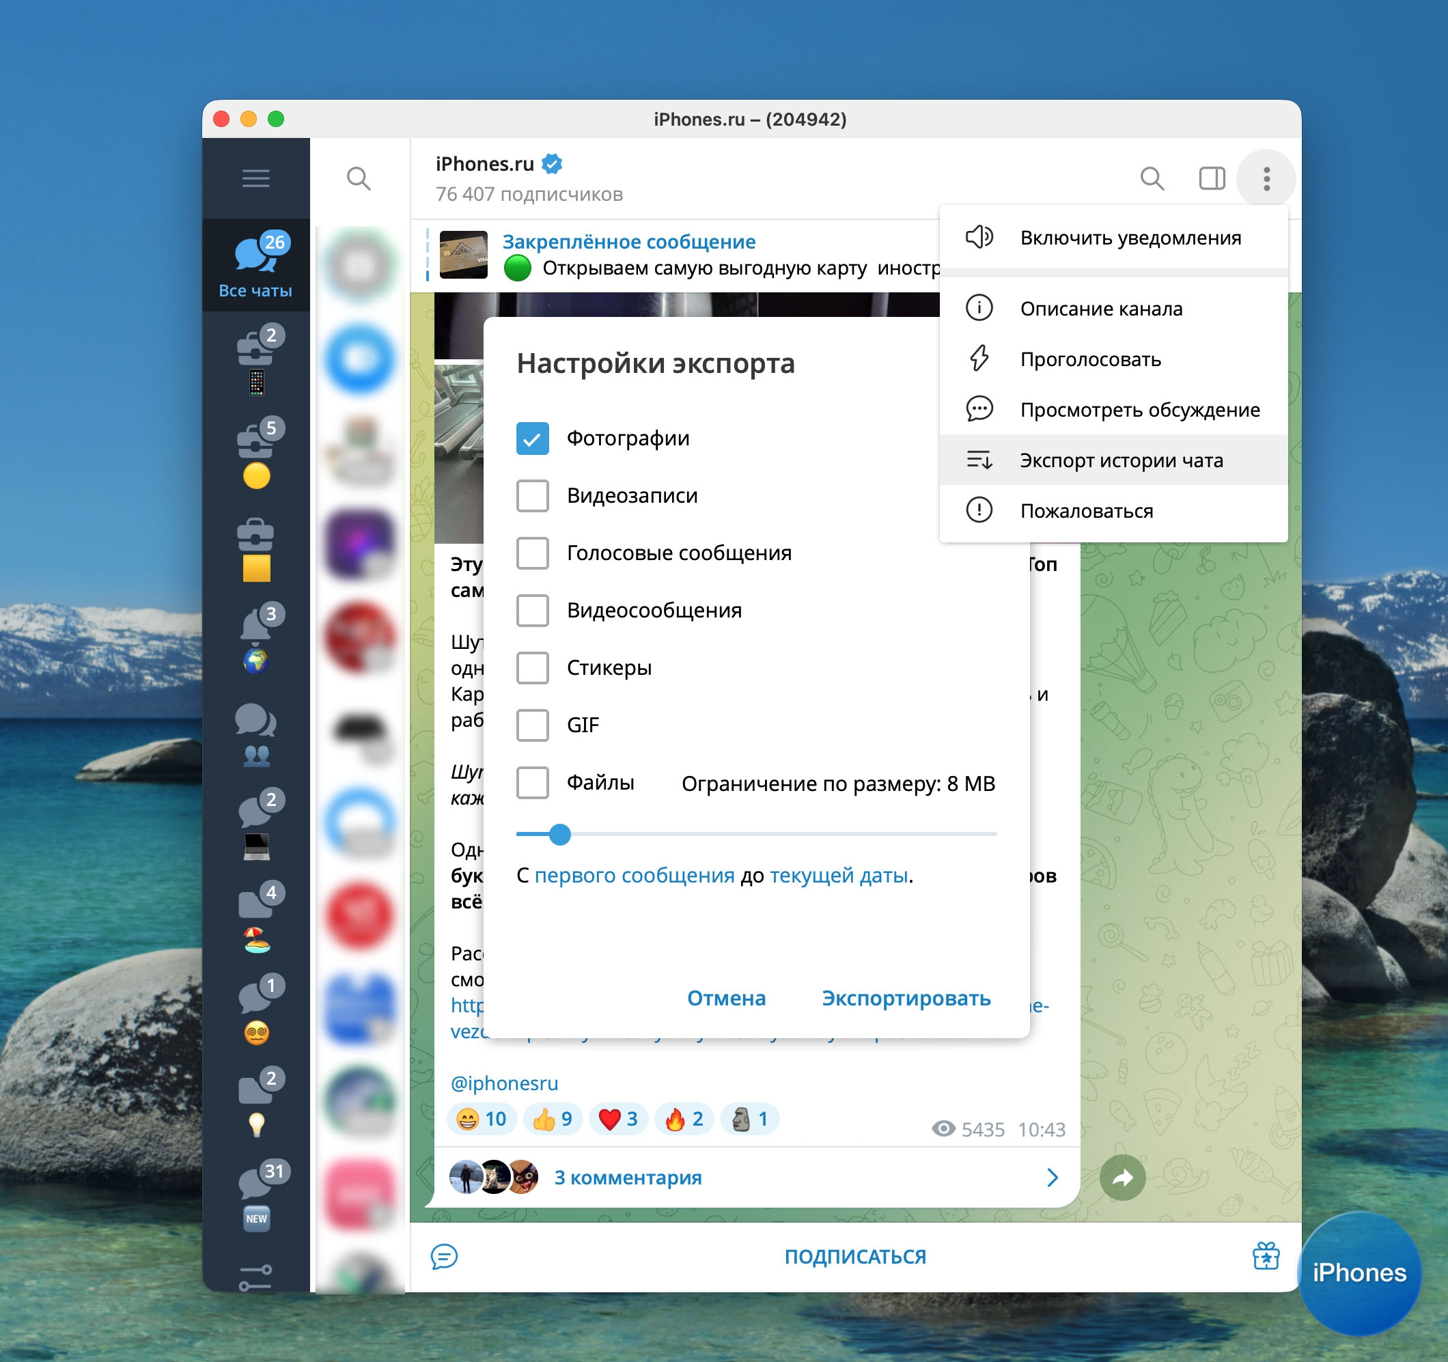The image size is (1448, 1362).
Task: Choose Экспорт истории чата menu item
Action: coord(1120,460)
